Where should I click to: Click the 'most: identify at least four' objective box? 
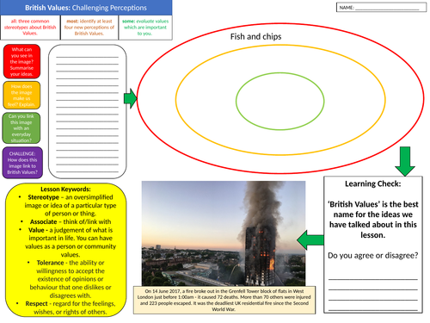point(89,28)
